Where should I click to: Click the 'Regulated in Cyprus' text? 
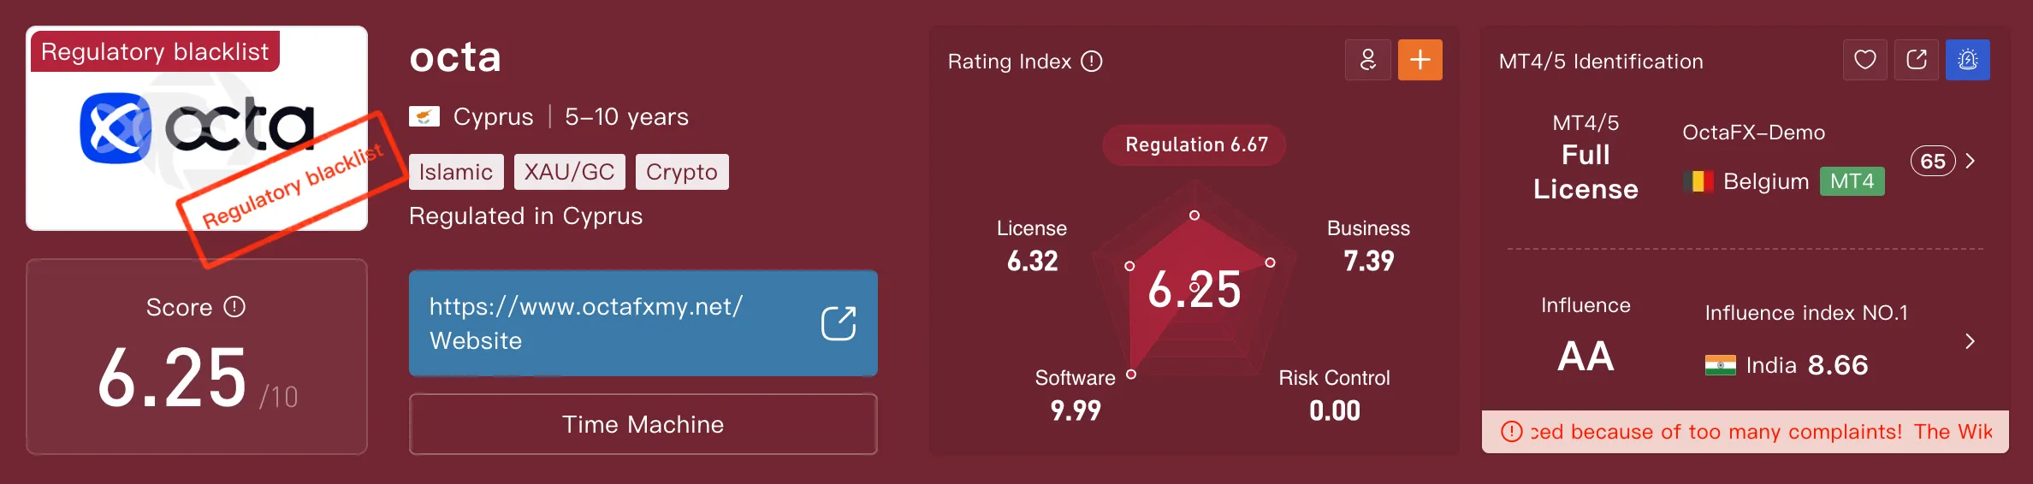(x=525, y=216)
